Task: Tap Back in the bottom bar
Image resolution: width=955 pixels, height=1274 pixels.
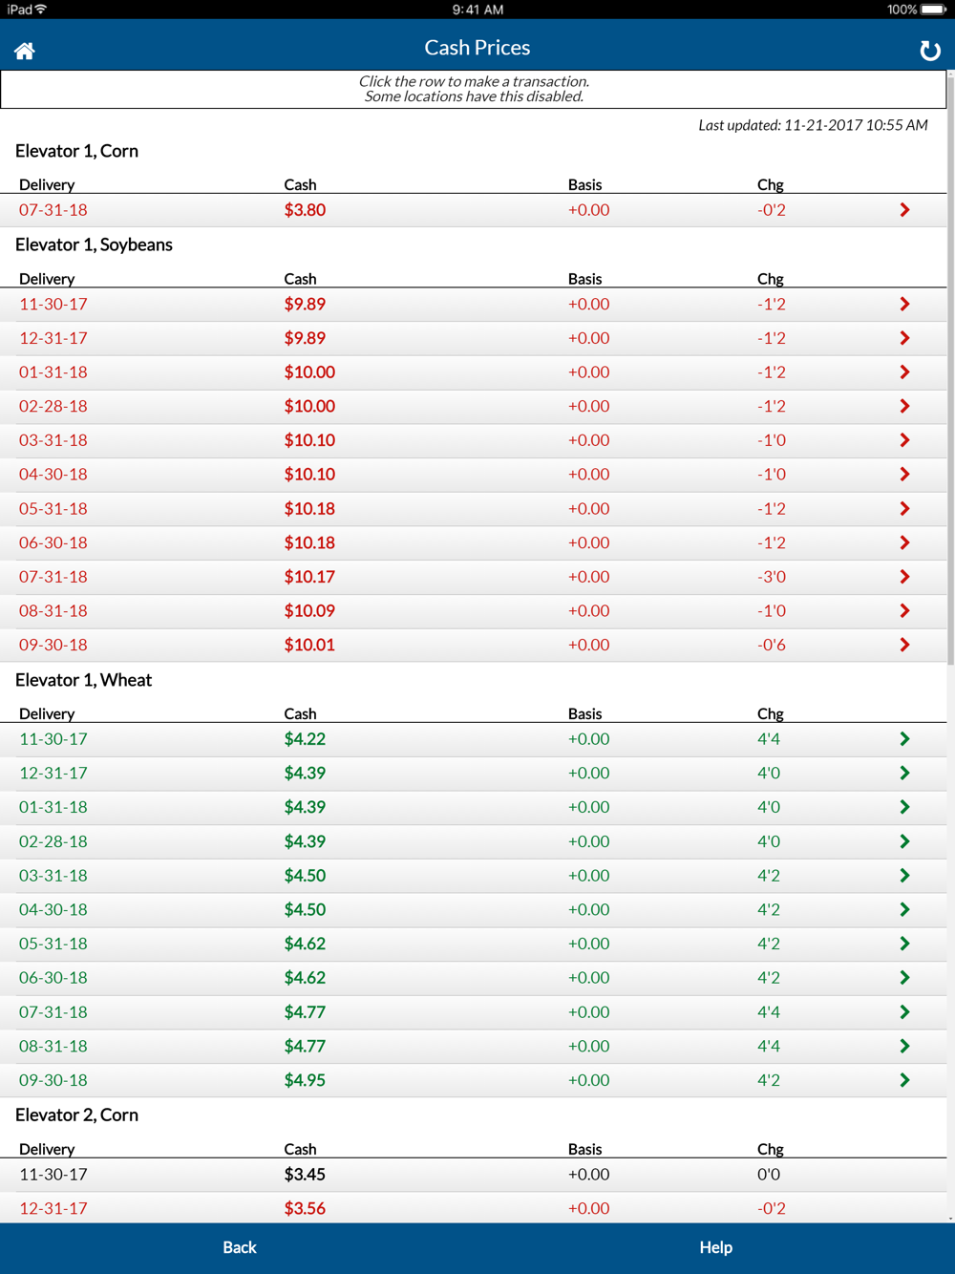Action: pos(240,1247)
